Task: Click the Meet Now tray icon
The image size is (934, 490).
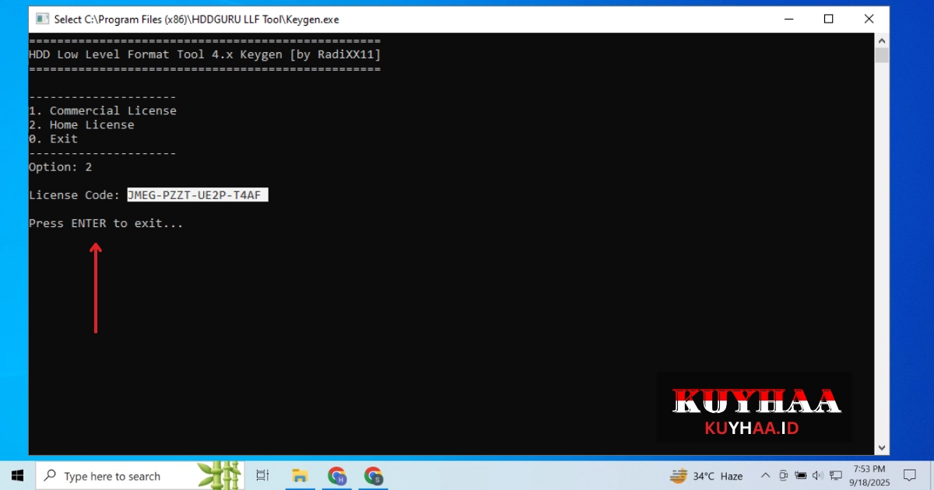Action: [784, 475]
